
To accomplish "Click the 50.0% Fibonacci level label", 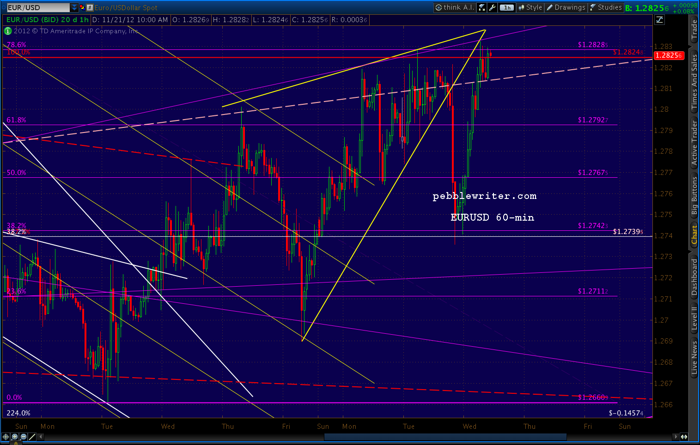I will pyautogui.click(x=17, y=173).
